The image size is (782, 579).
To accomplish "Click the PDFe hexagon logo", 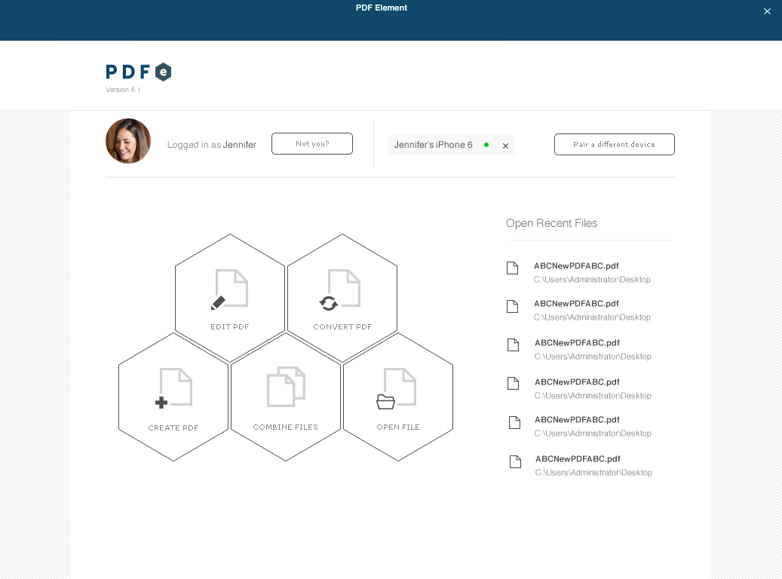I will click(163, 72).
